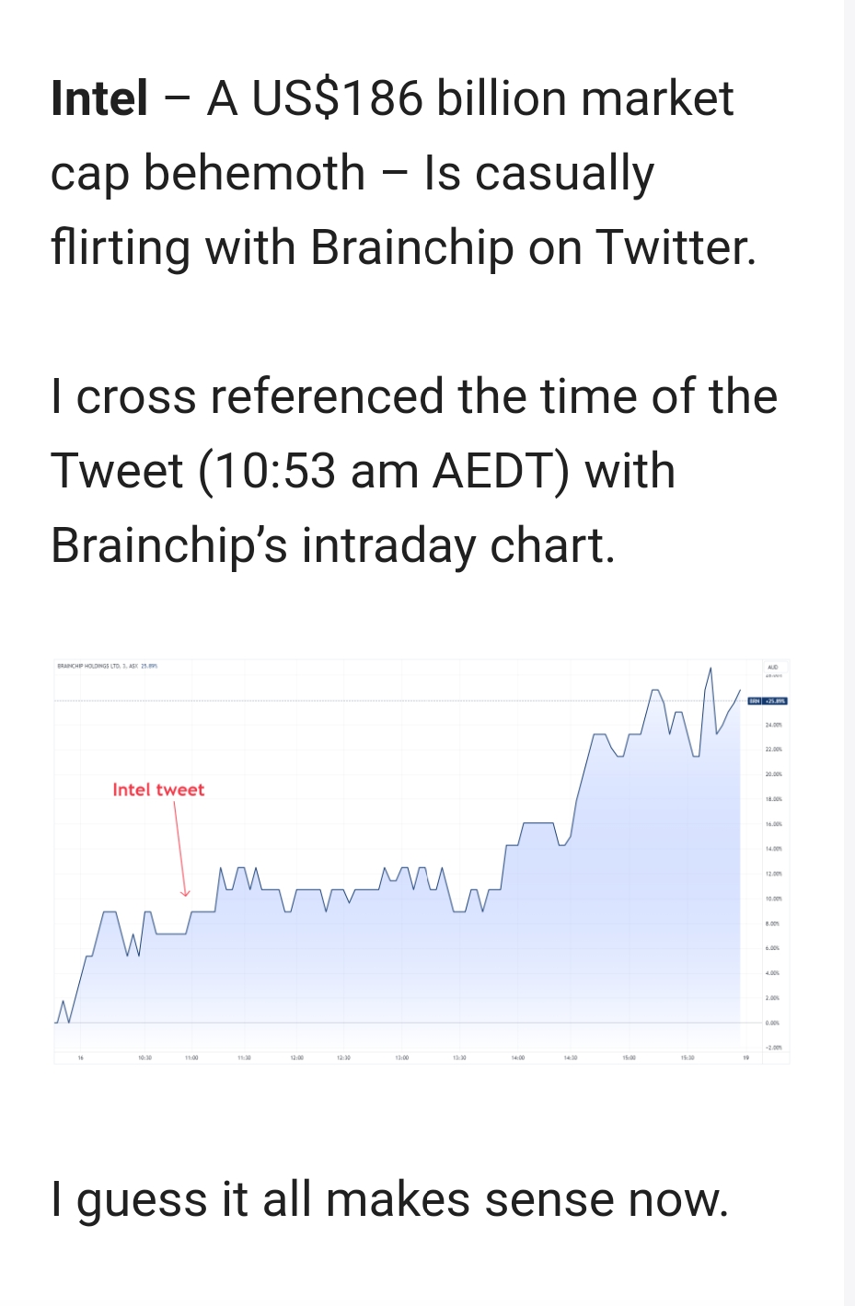The height and width of the screenshot is (1306, 855).
Task: Click the red "Intel tweet" annotation label
Action: pyautogui.click(x=158, y=790)
